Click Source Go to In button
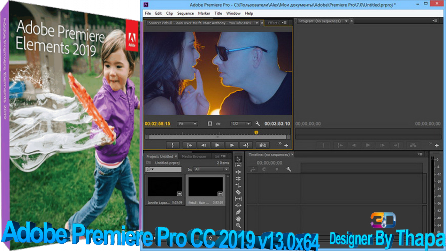Image resolution: width=446 pixels, height=251 pixels. (x=190, y=145)
